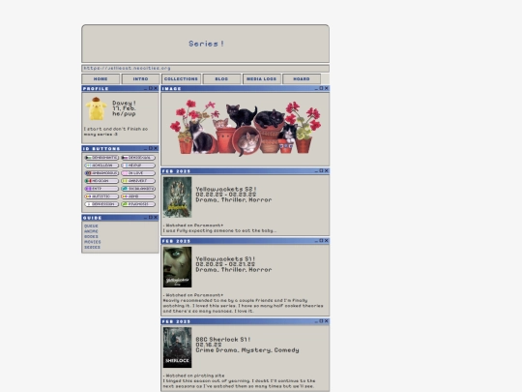Open the HOME navigation tab

tap(101, 79)
